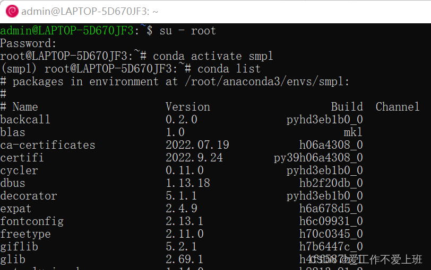Click the package name 'cycler'
The image size is (431, 270).
click(x=19, y=170)
